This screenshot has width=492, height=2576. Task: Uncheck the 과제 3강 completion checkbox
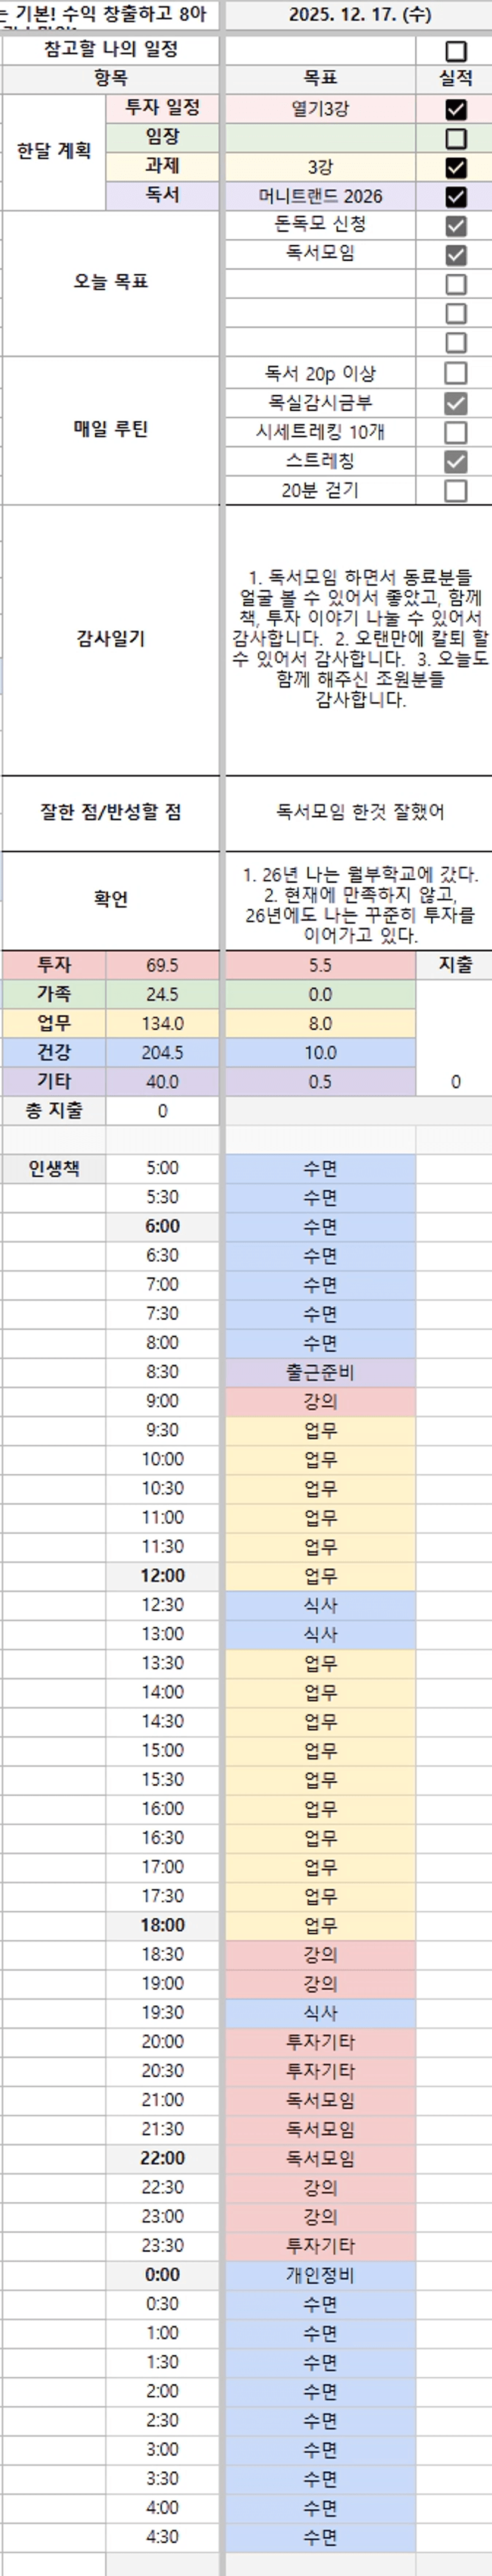[x=455, y=167]
